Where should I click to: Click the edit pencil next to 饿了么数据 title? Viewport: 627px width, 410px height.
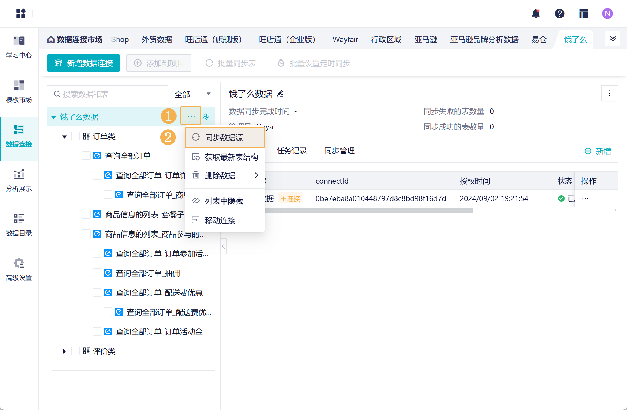click(x=280, y=94)
